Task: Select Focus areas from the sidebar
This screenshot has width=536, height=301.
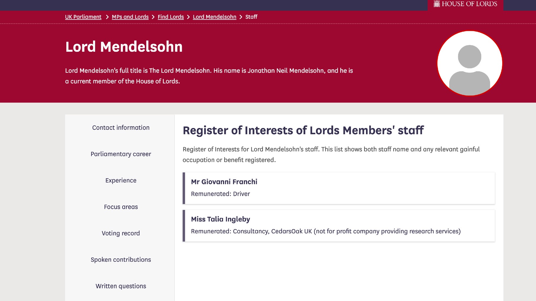Action: point(121,207)
